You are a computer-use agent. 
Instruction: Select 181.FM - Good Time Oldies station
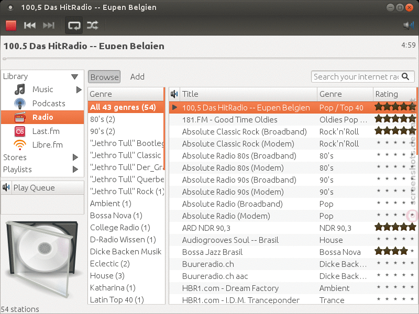coord(293,120)
